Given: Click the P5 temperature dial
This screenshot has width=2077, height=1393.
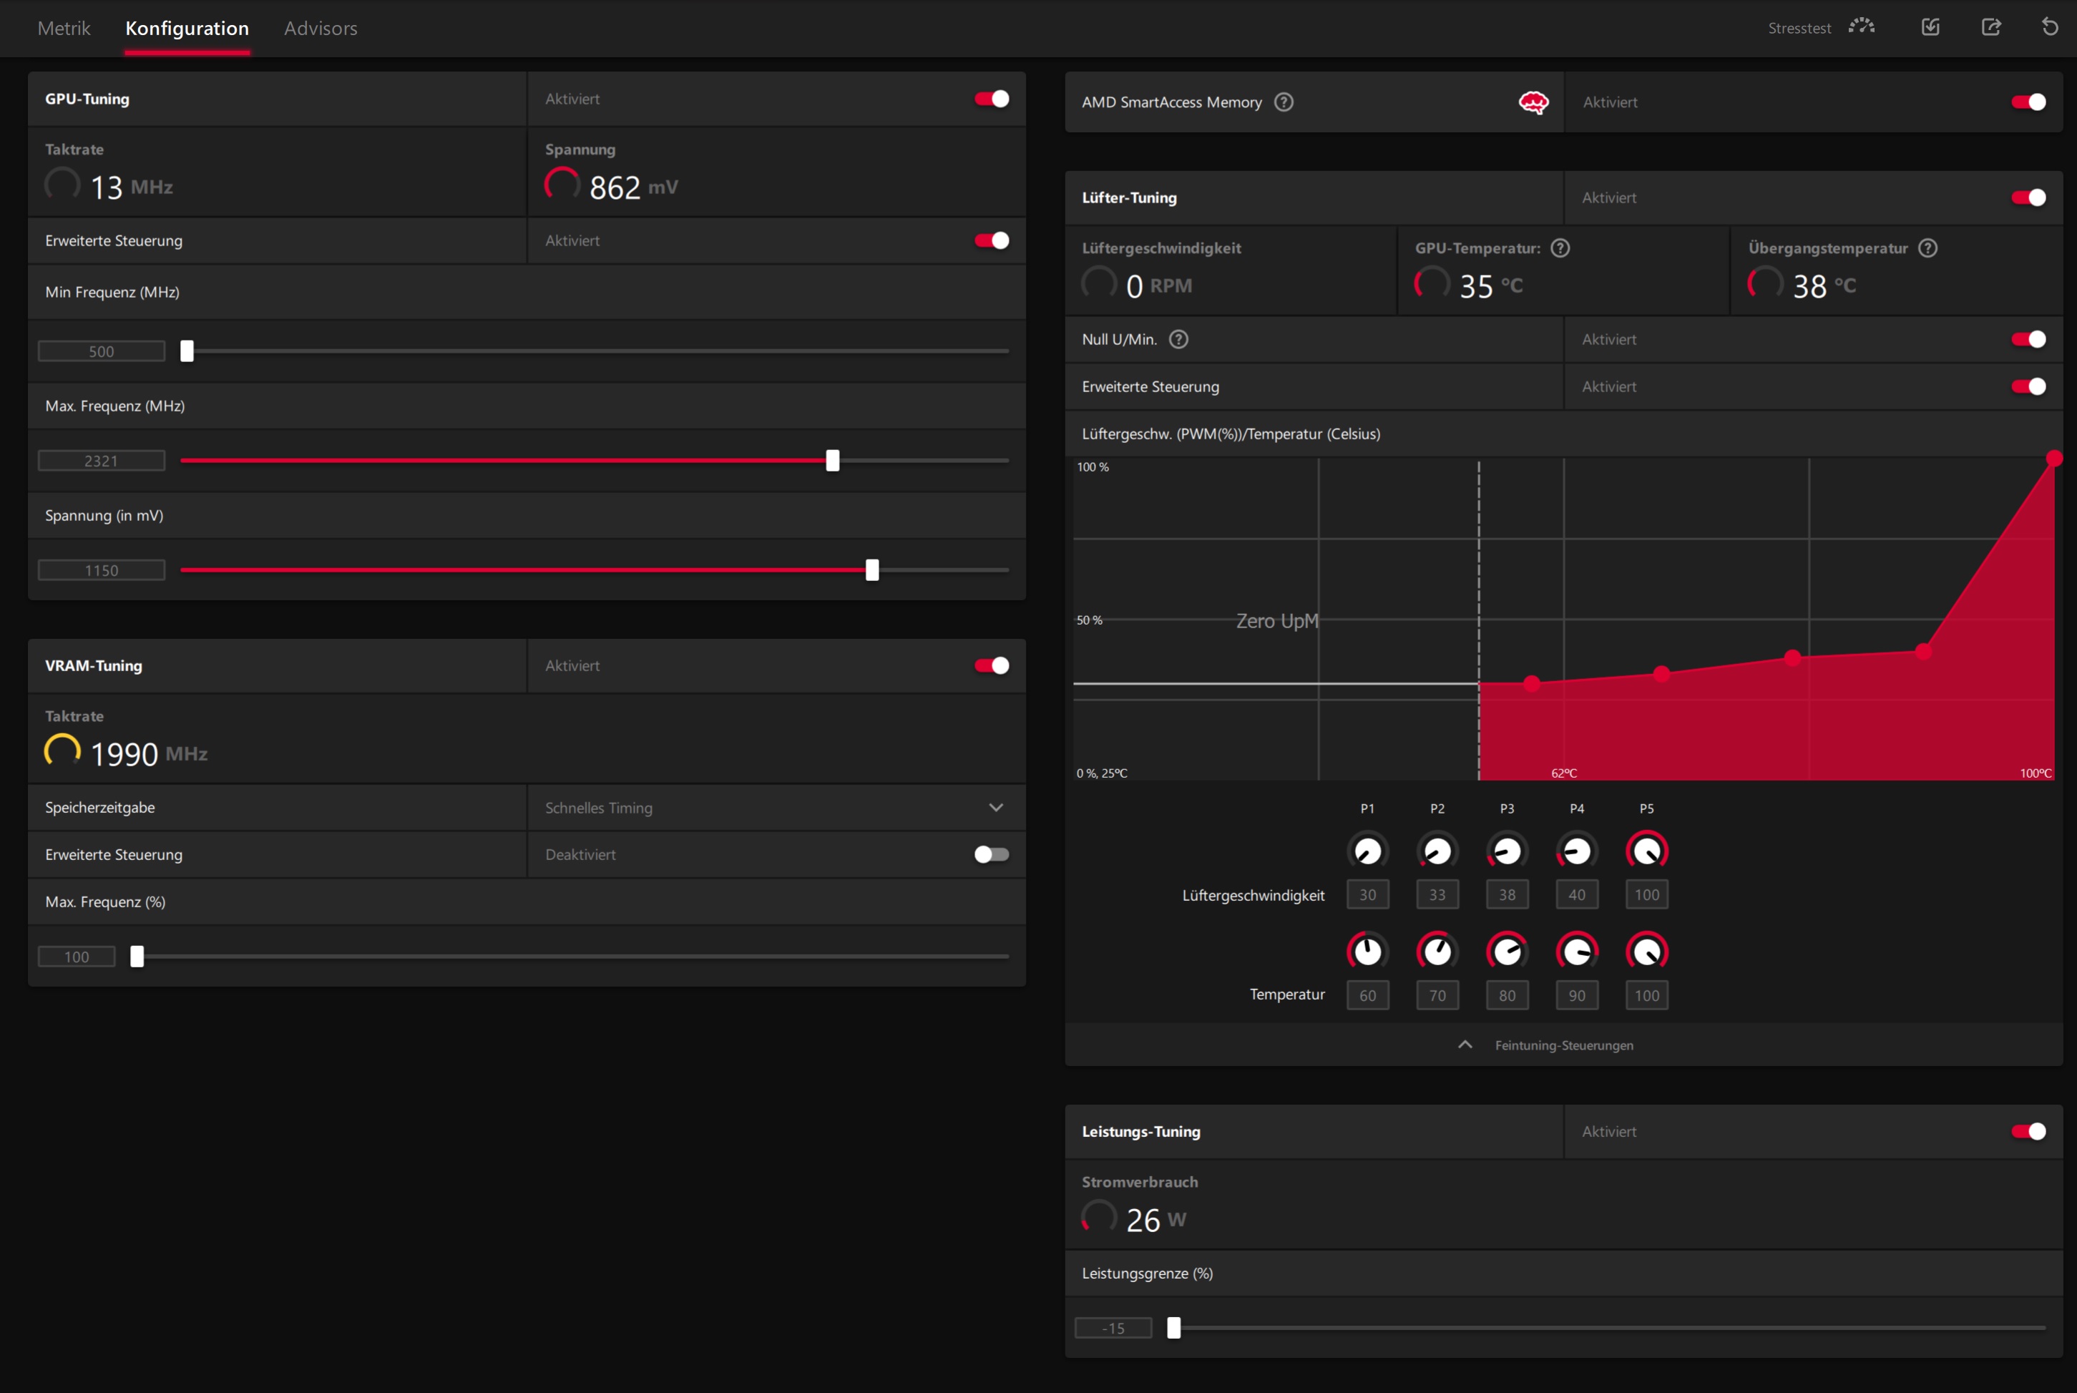Looking at the screenshot, I should [1647, 952].
